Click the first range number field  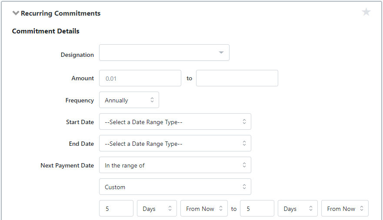point(116,209)
